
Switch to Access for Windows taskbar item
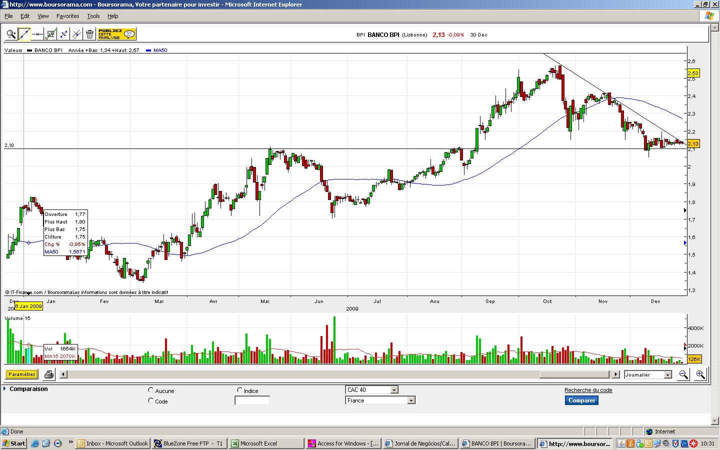343,443
